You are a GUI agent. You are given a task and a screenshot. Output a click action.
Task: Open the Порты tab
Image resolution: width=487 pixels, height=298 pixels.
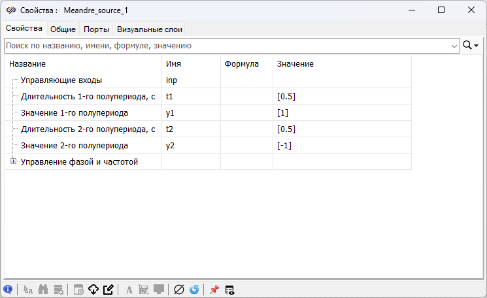96,29
